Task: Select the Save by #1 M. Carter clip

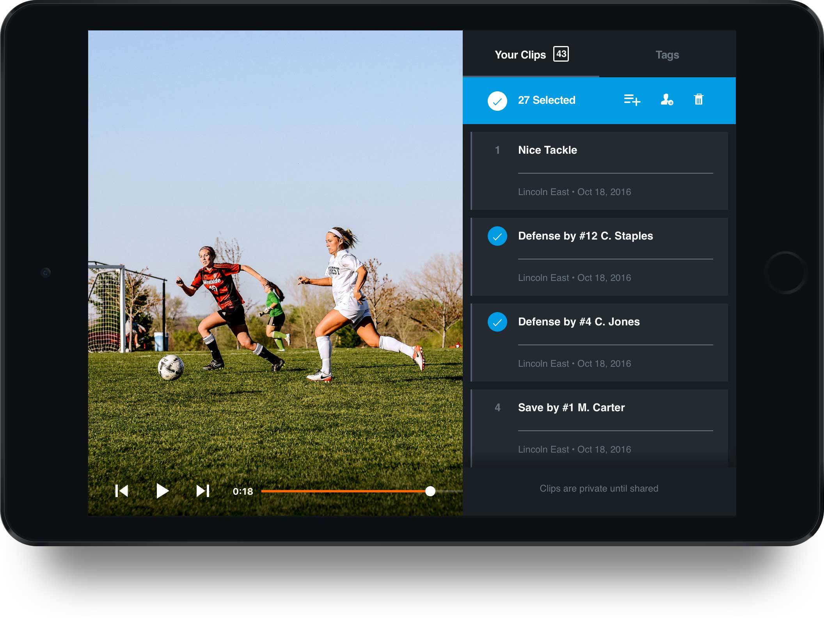Action: tap(497, 407)
